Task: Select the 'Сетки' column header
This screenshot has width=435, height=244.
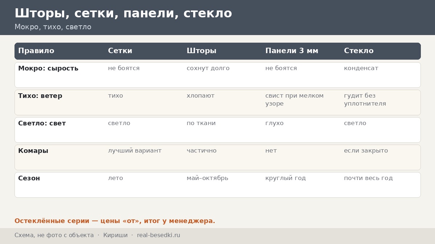Action: click(120, 51)
